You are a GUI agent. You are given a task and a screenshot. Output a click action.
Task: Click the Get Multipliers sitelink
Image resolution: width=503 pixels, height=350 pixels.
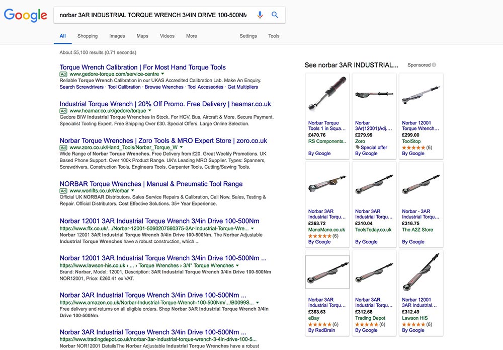click(x=242, y=87)
